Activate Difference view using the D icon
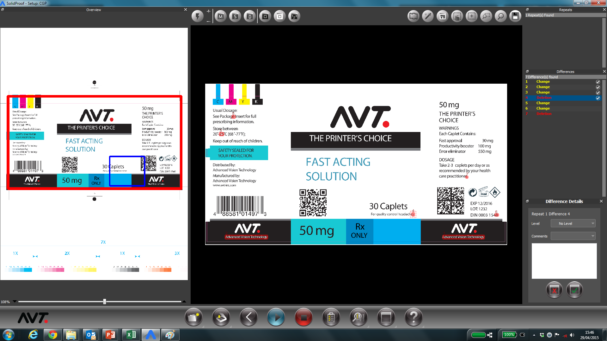Screen dimensions: 607x341 click(x=250, y=16)
